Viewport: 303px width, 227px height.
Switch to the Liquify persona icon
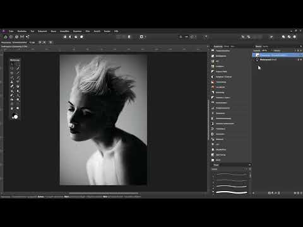click(x=11, y=37)
